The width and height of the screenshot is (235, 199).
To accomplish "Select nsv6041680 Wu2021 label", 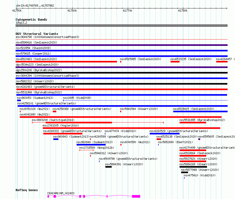I will point(35,114).
